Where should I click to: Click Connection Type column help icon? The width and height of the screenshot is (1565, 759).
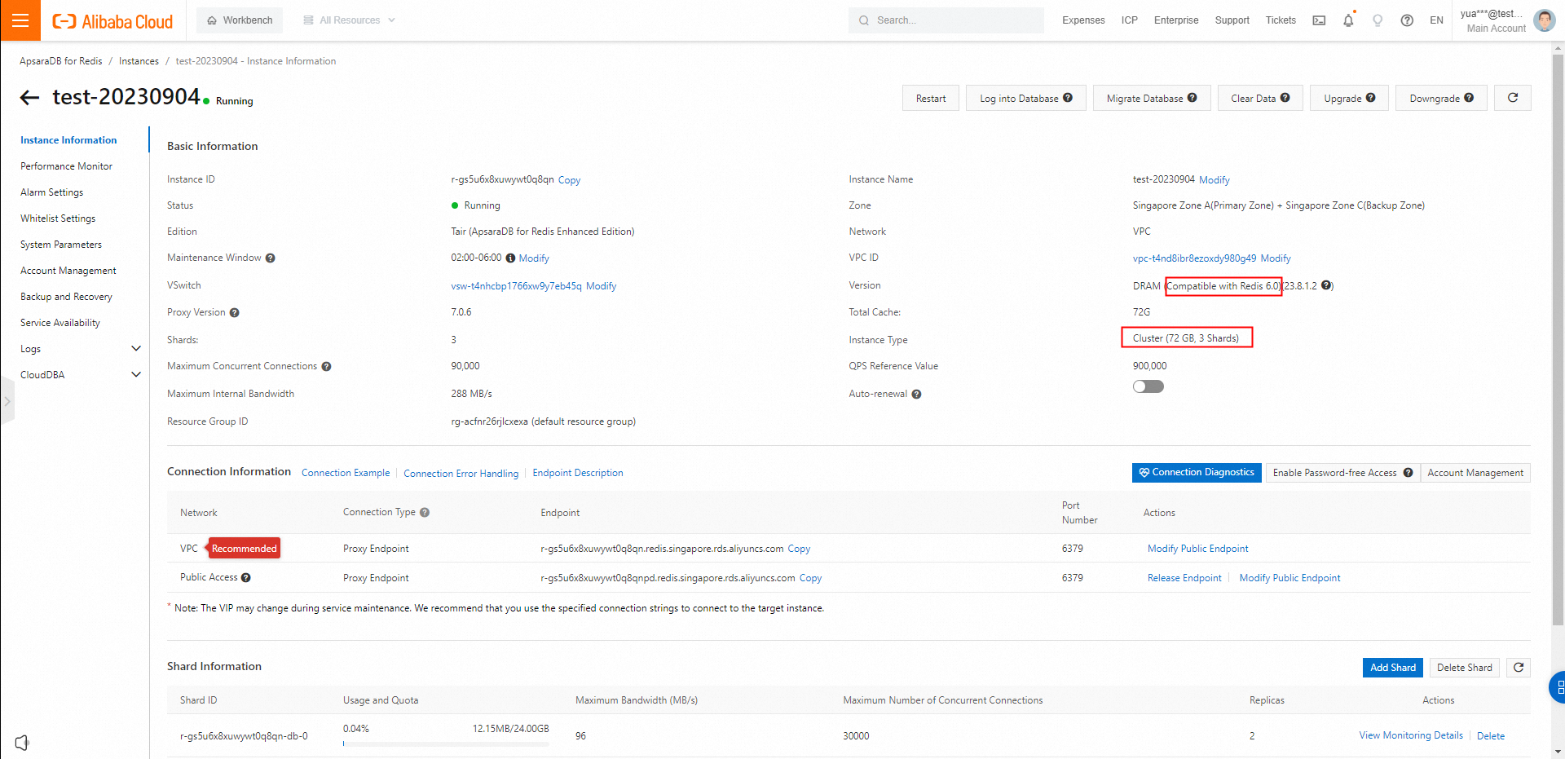pyautogui.click(x=425, y=513)
